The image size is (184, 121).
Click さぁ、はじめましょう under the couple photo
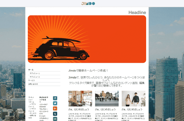tap(132, 109)
